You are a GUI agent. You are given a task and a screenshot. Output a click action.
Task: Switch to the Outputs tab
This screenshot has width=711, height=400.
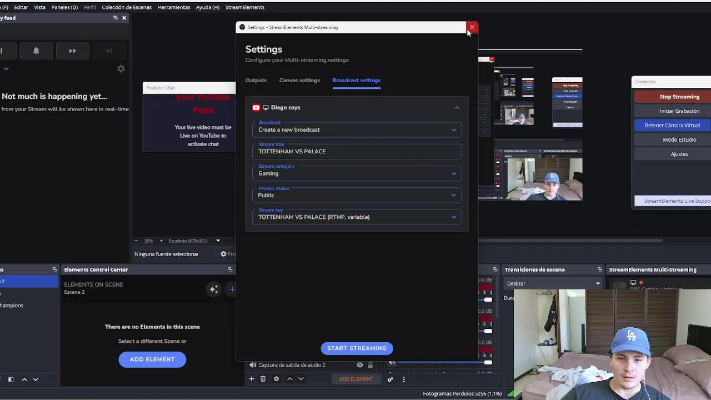tap(256, 80)
